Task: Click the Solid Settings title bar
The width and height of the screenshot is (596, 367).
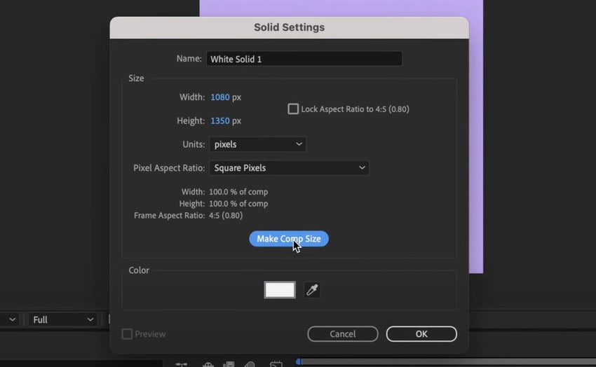Action: pyautogui.click(x=289, y=28)
